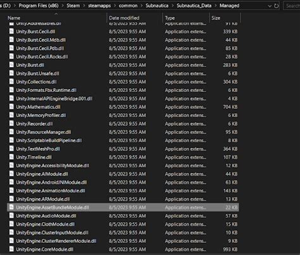
Task: Click the UnityEngine.ARModule.dll file icon
Action: 11,199
